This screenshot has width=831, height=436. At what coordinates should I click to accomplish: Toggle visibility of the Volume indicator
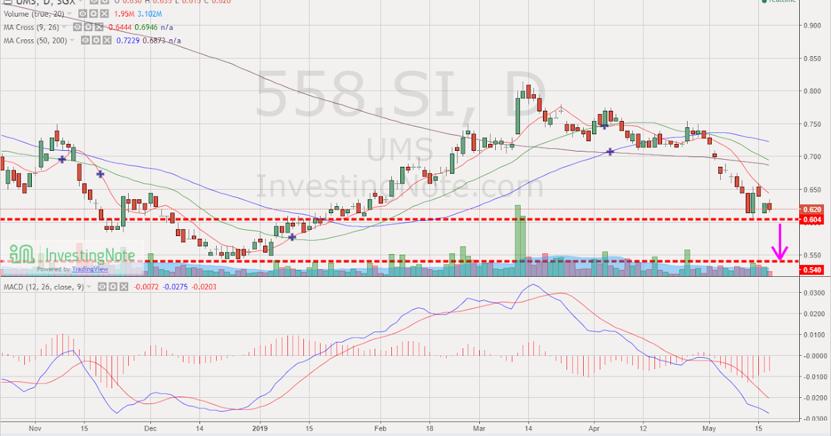(x=82, y=12)
